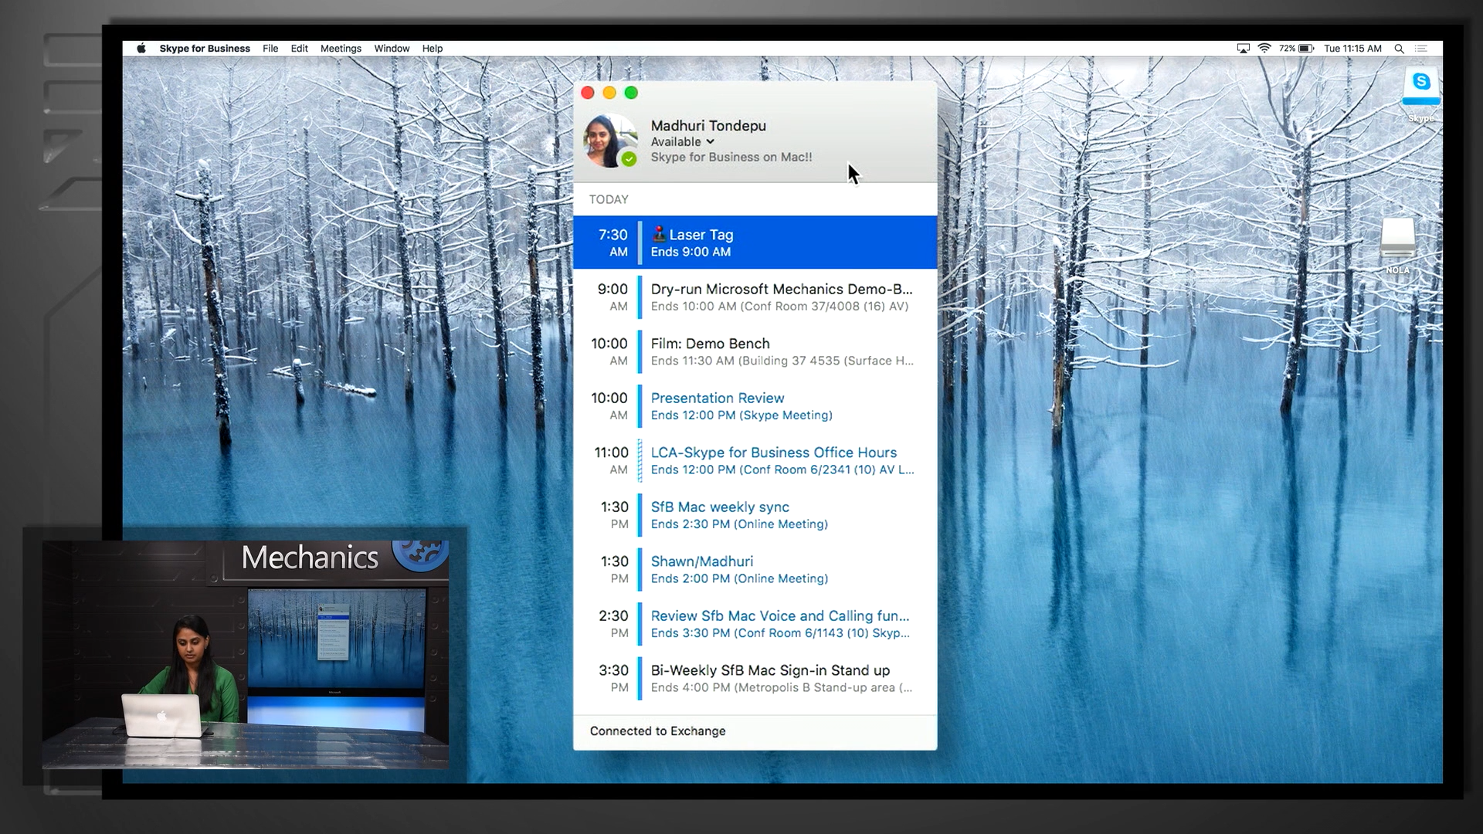This screenshot has height=834, width=1483.
Task: Expand the Available status dropdown
Action: click(683, 141)
